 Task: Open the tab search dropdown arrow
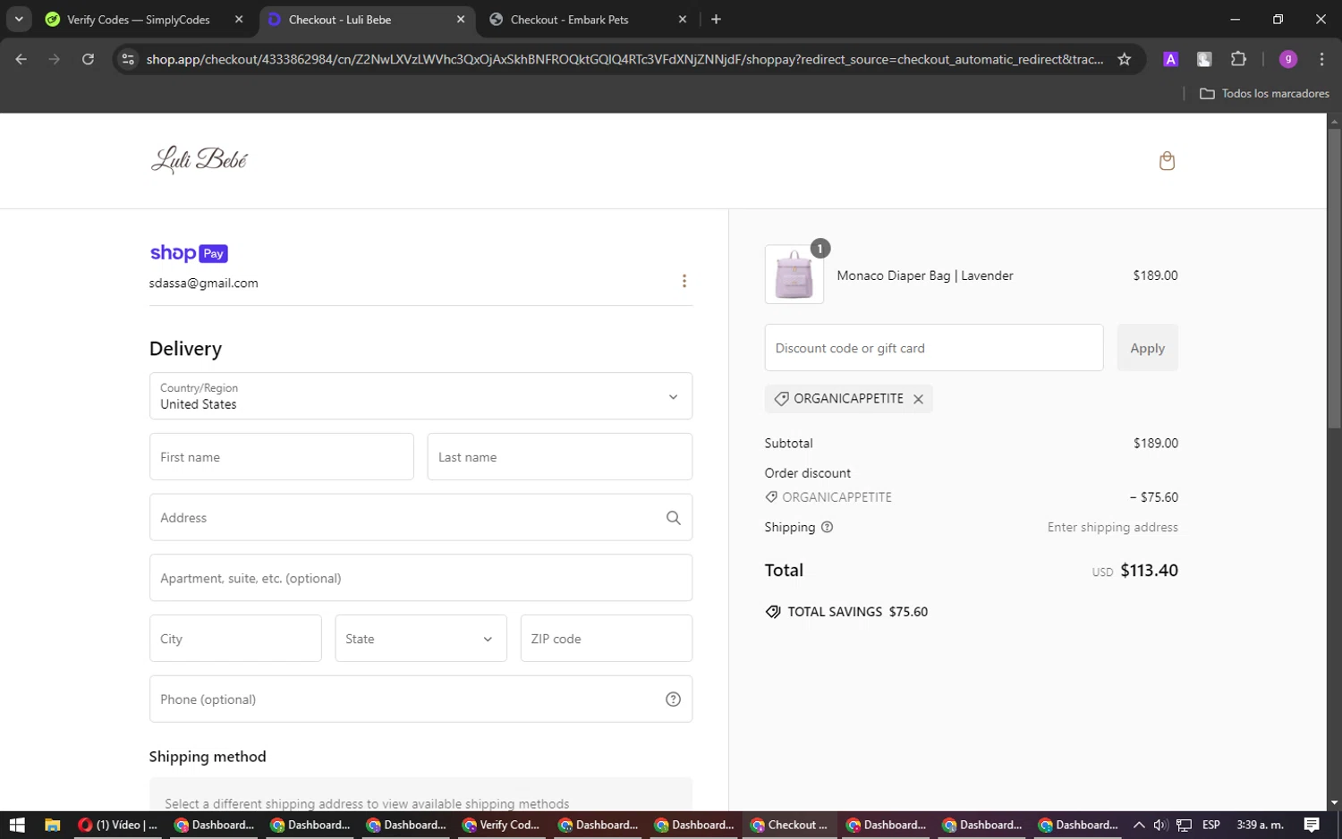click(19, 19)
